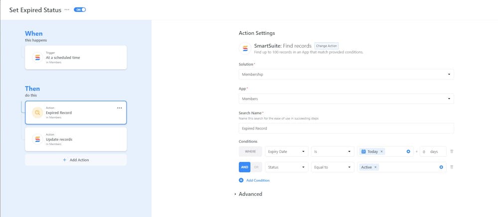
Task: Click the three-dot menu beside Set Expired Status
Action: pyautogui.click(x=67, y=10)
